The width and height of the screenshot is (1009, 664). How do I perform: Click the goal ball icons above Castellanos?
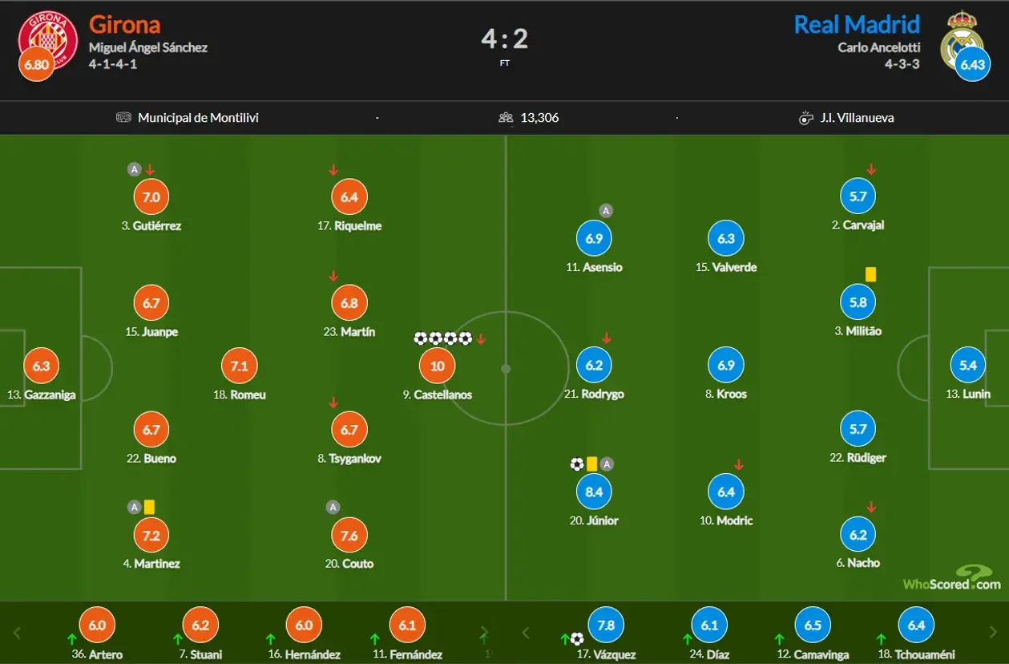tap(442, 338)
